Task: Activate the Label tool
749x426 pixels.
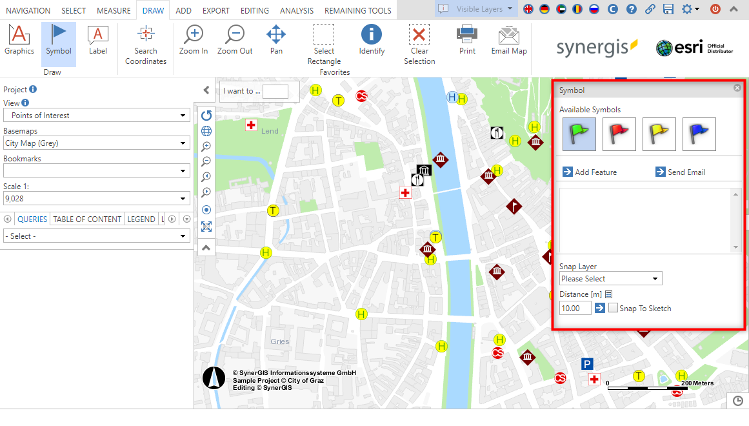Action: (x=97, y=44)
